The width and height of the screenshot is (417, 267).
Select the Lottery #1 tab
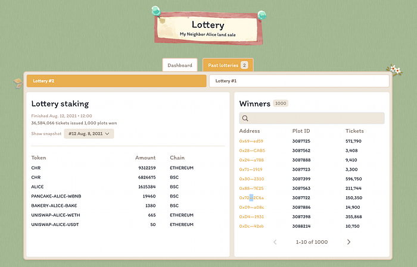tap(299, 81)
